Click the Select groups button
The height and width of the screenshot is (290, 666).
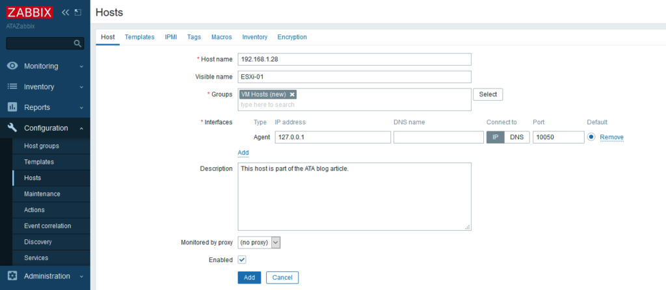[x=488, y=94]
